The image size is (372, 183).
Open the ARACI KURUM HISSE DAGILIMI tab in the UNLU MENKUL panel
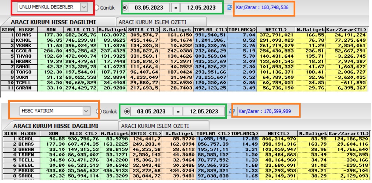pos(53,22)
